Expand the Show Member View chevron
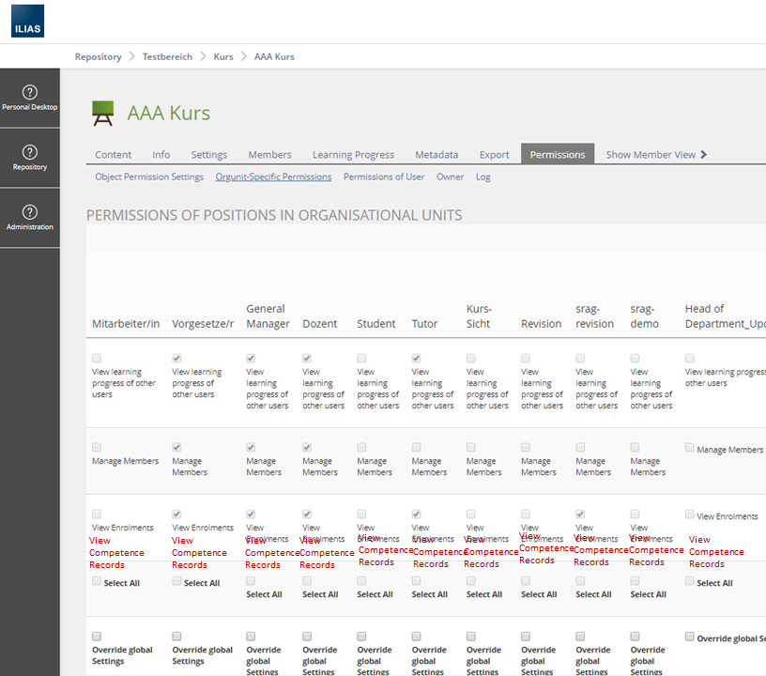The image size is (766, 676). point(704,155)
